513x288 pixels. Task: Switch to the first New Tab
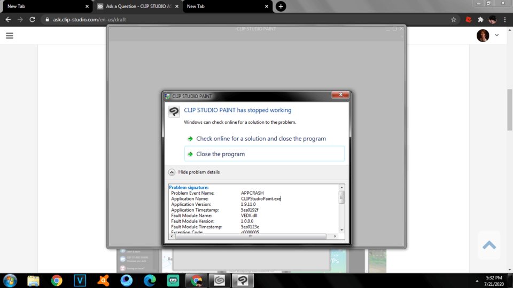click(46, 6)
